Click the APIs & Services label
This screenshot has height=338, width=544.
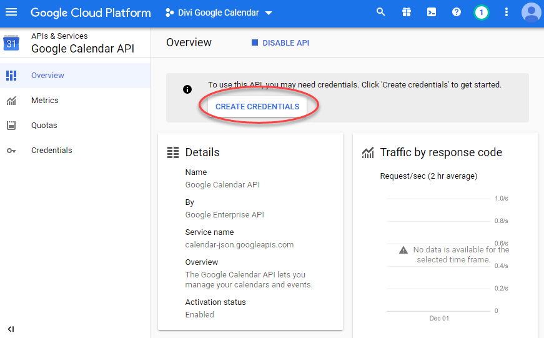pyautogui.click(x=59, y=36)
